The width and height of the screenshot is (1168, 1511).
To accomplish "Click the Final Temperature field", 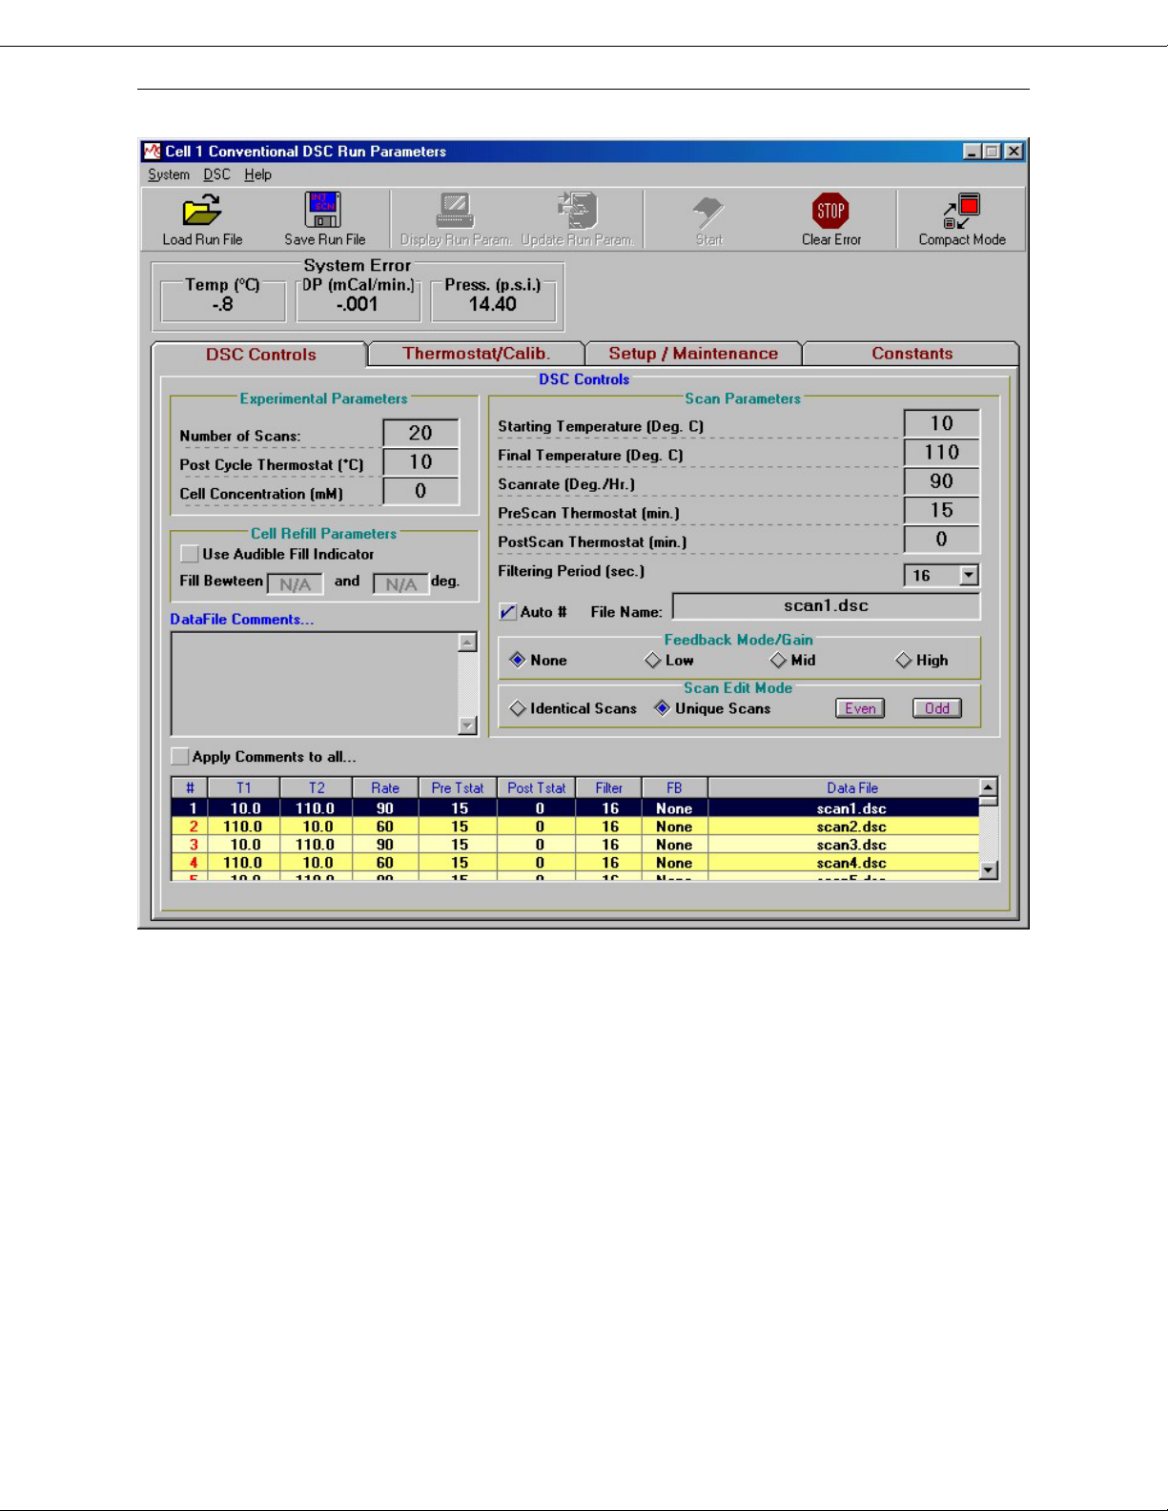I will point(941,453).
